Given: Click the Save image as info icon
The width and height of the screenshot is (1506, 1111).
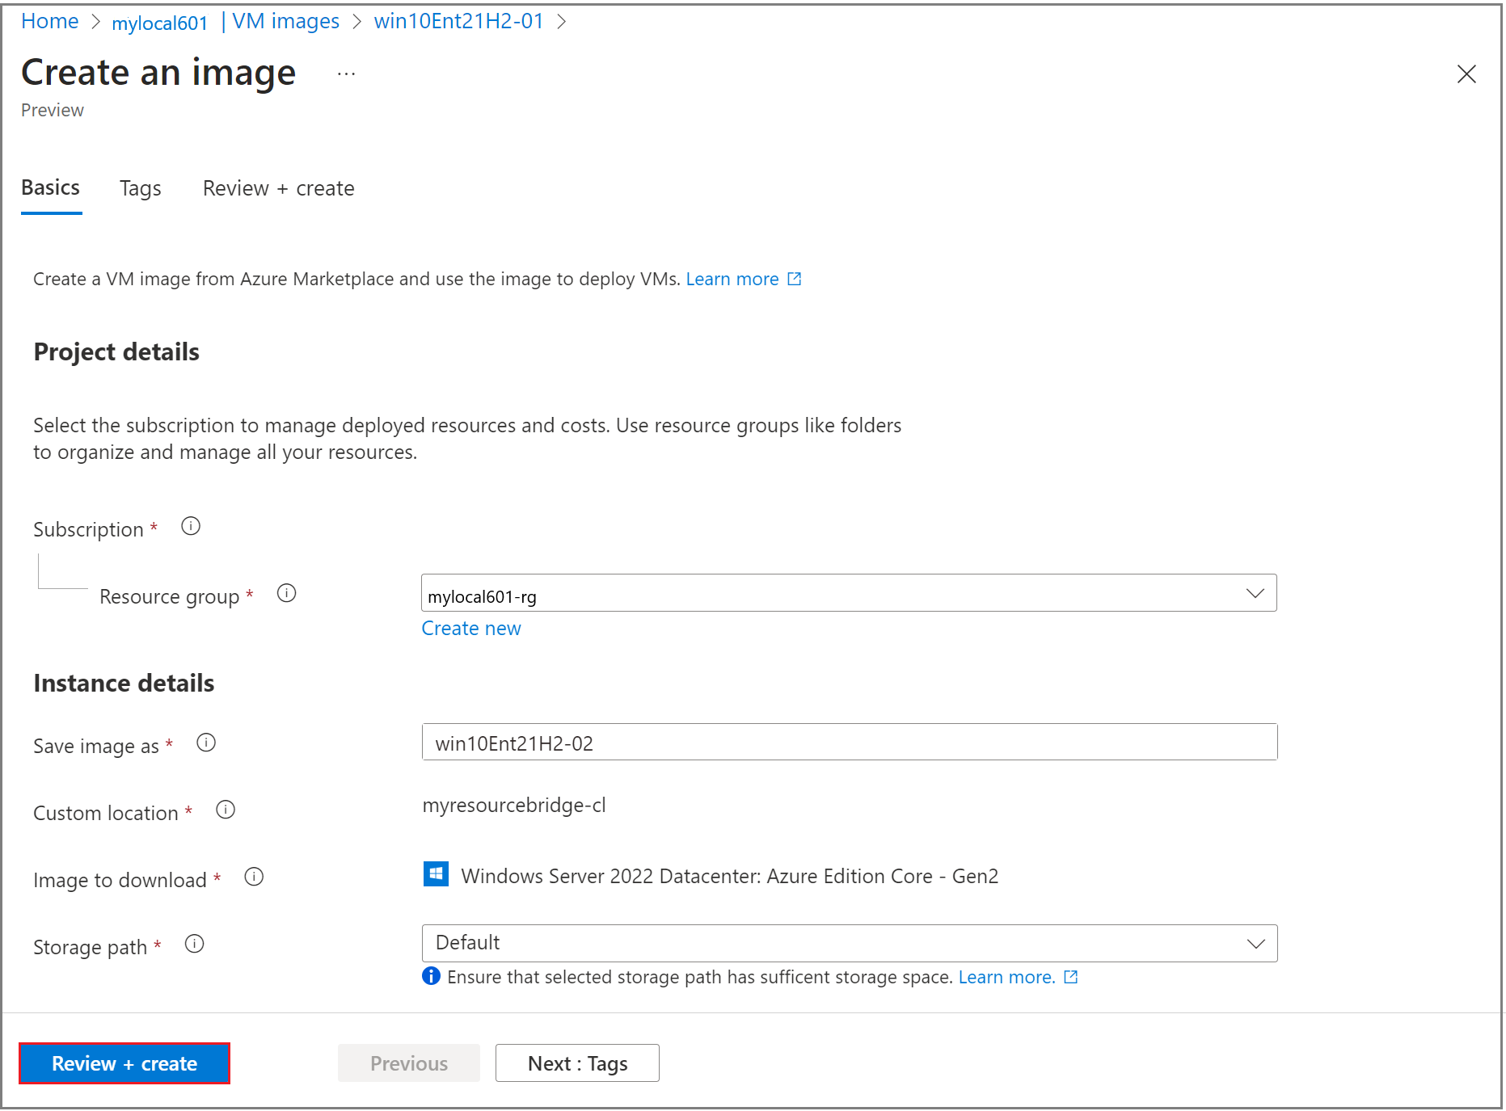Looking at the screenshot, I should pos(206,743).
